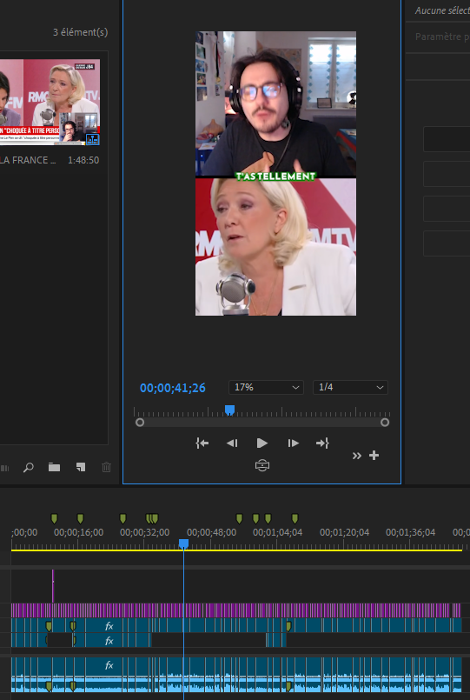Click the 00;00;41;26 playhead timecode

[173, 388]
